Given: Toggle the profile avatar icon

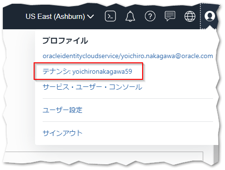Looking at the screenshot, I should click(x=210, y=16).
